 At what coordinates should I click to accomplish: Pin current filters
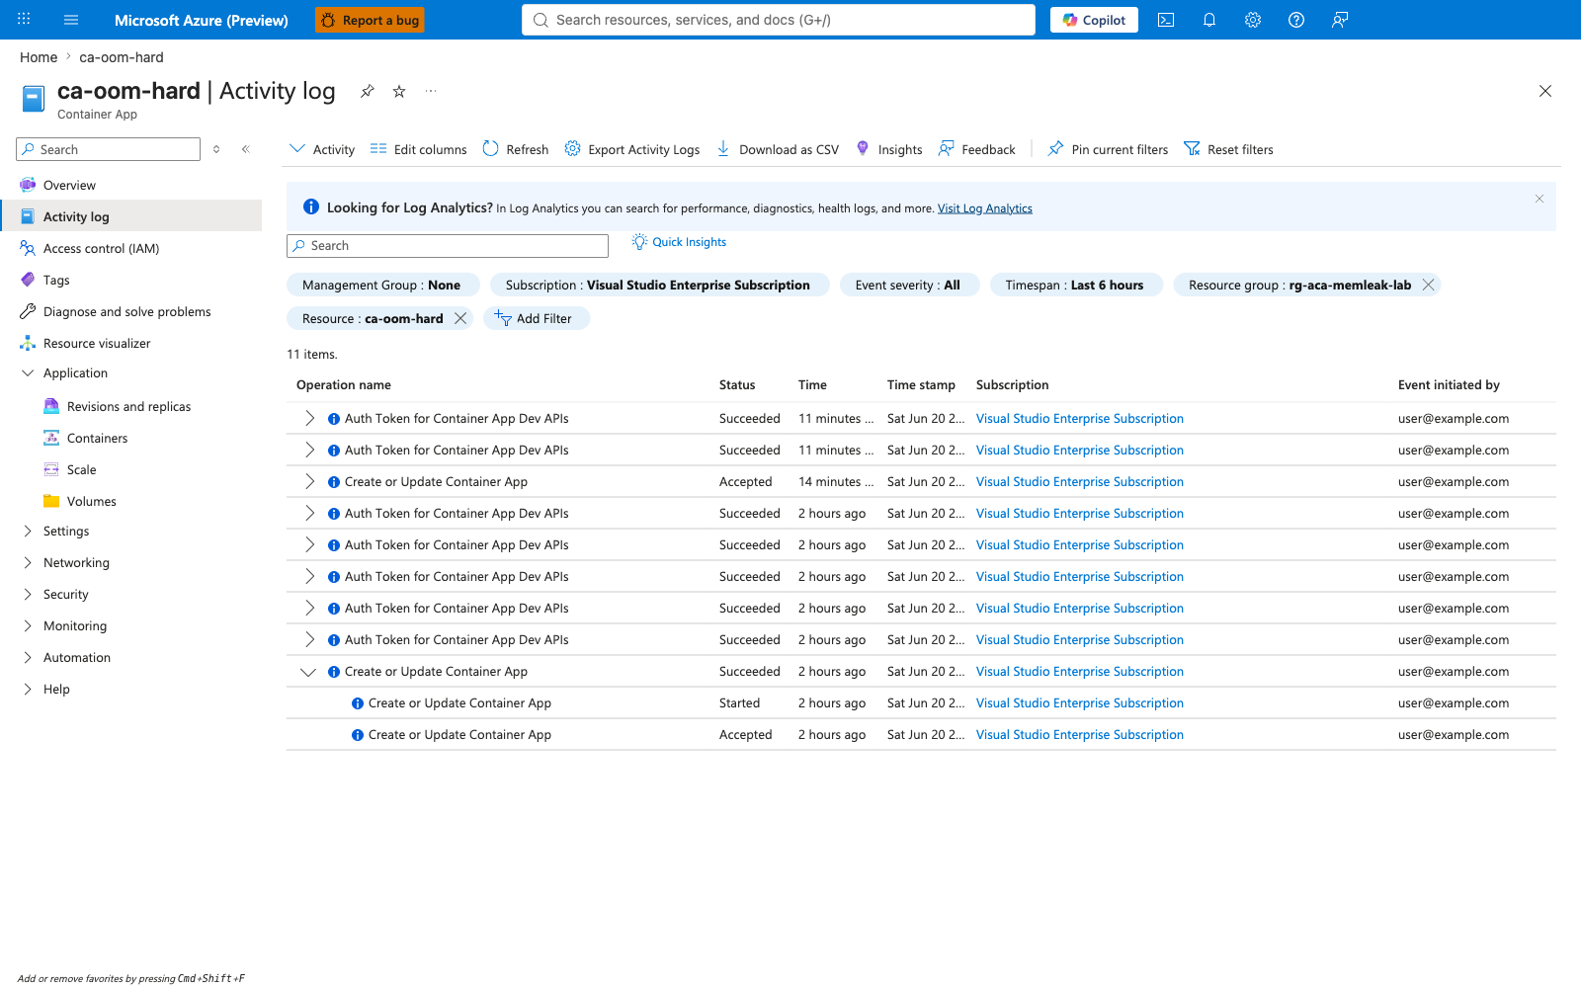click(x=1108, y=149)
